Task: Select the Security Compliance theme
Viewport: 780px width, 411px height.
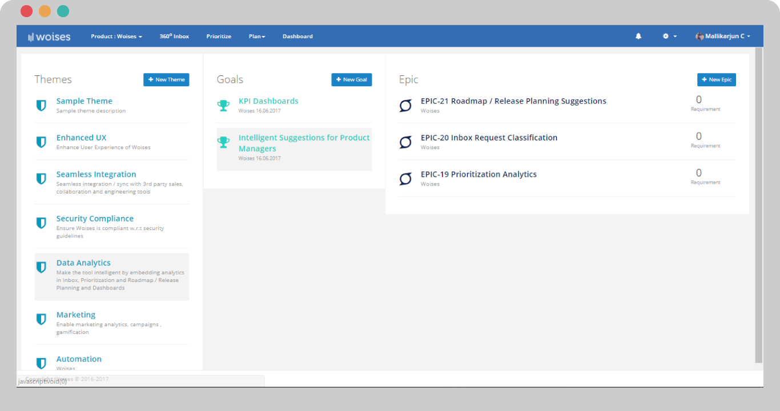Action: (x=95, y=219)
